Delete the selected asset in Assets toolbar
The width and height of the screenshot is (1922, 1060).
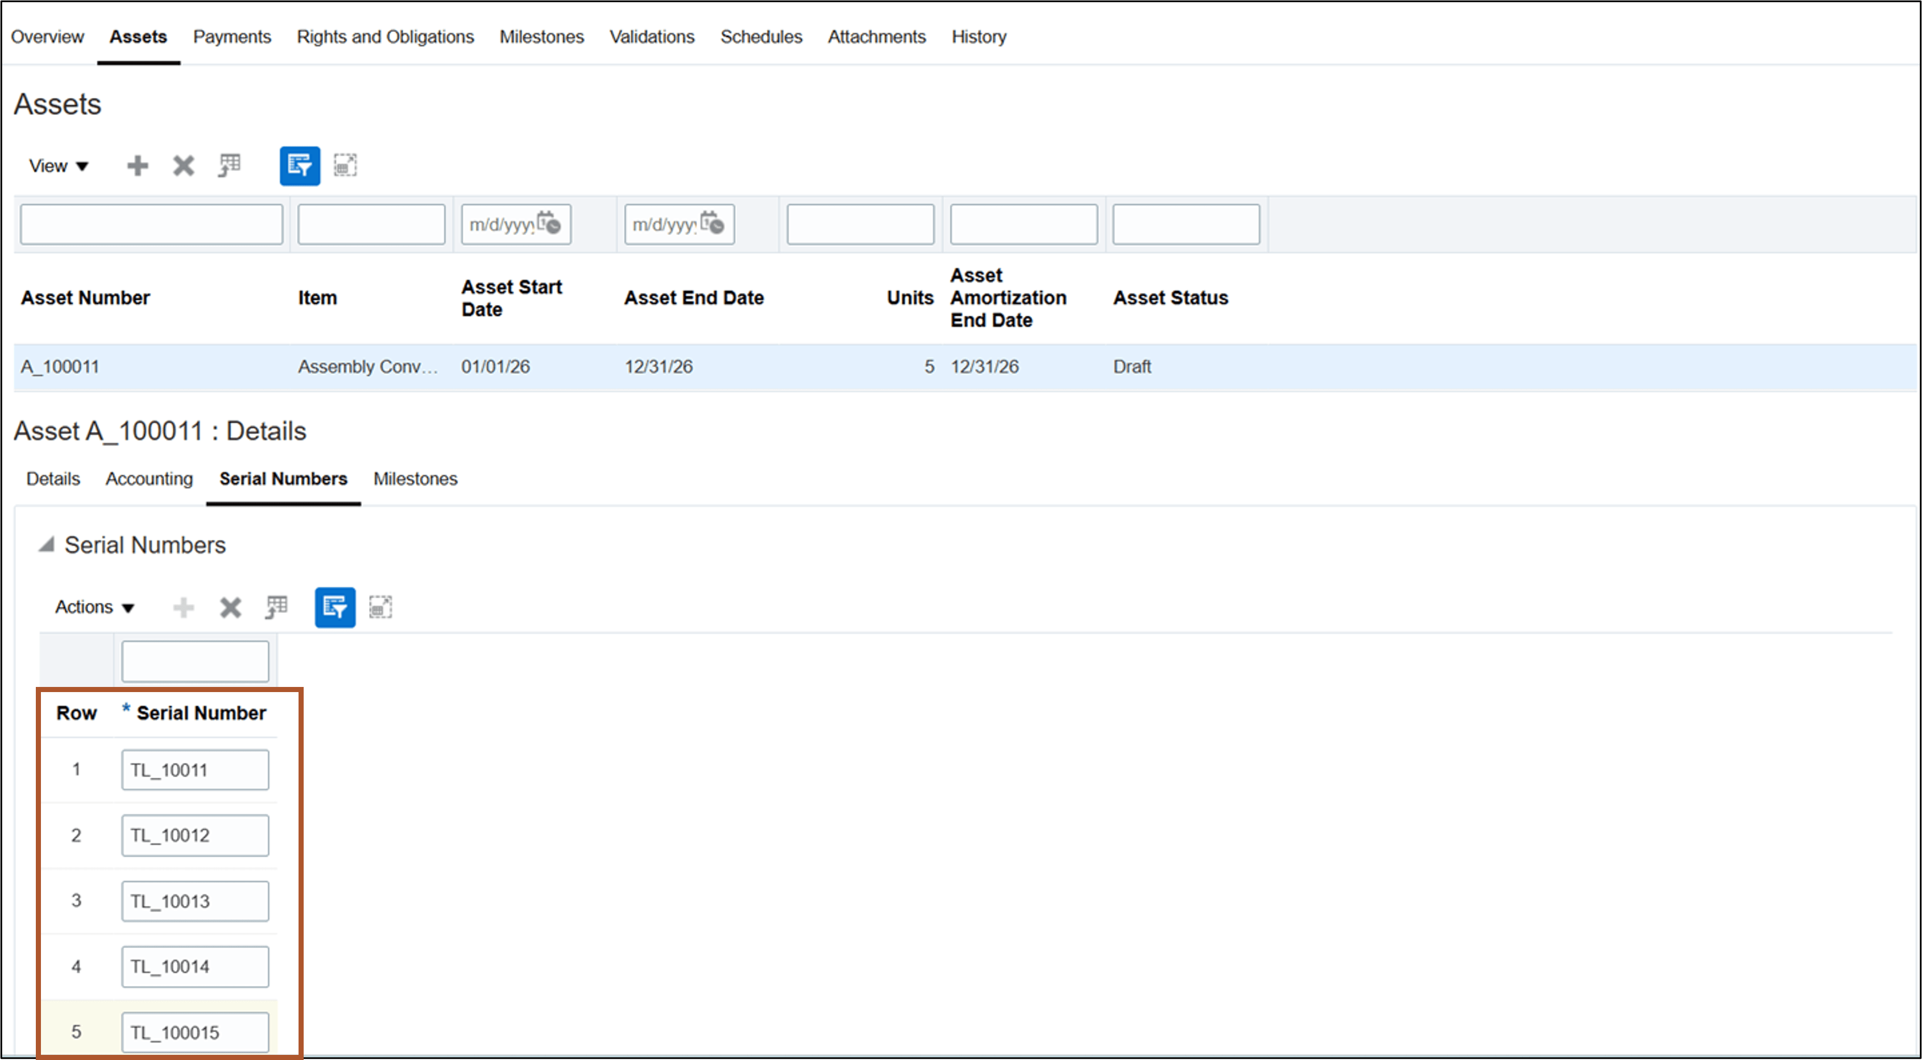(x=184, y=165)
